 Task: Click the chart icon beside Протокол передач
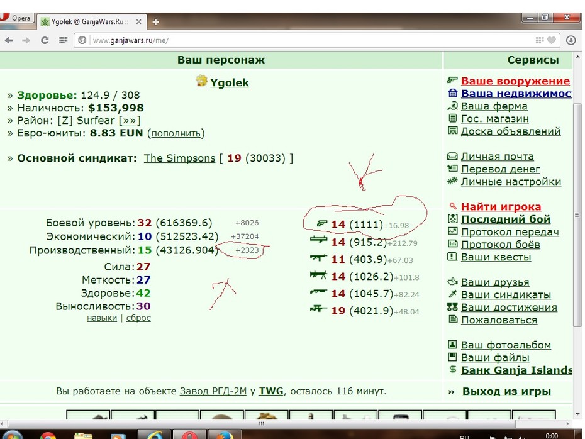point(452,231)
